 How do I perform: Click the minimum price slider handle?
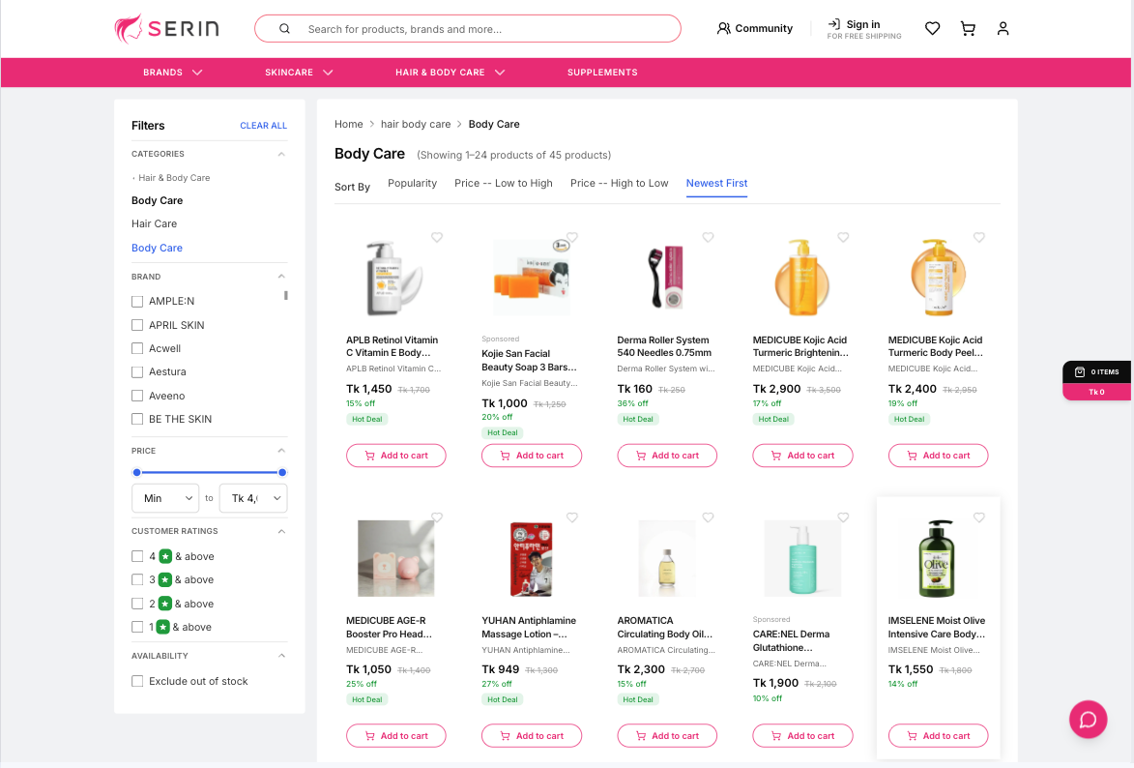tap(136, 473)
